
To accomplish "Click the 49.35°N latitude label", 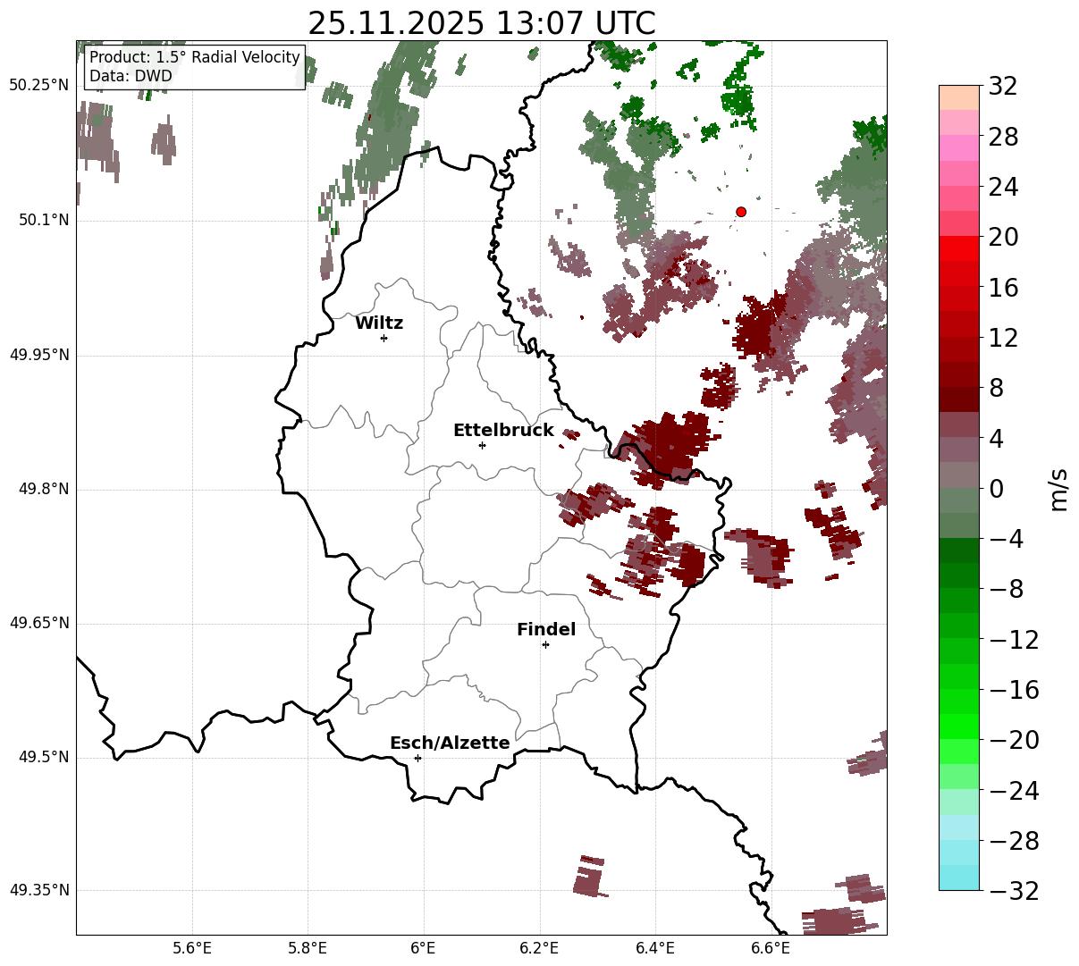I will click(x=39, y=890).
